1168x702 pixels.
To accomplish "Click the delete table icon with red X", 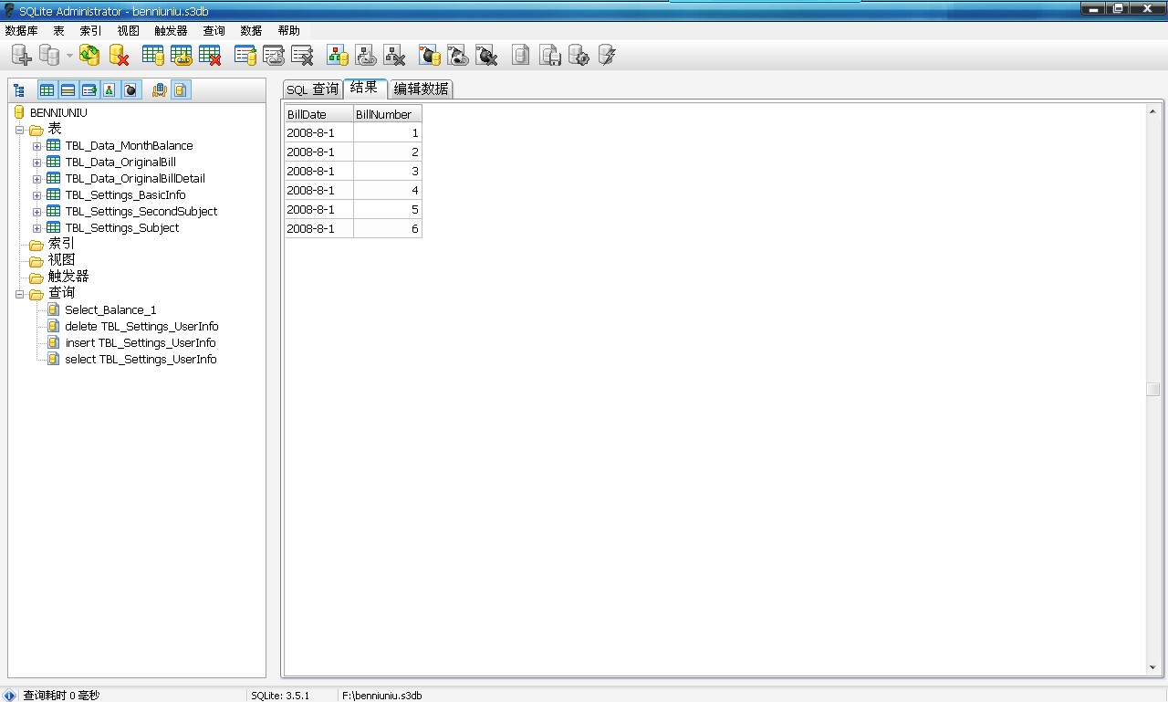I will [210, 56].
